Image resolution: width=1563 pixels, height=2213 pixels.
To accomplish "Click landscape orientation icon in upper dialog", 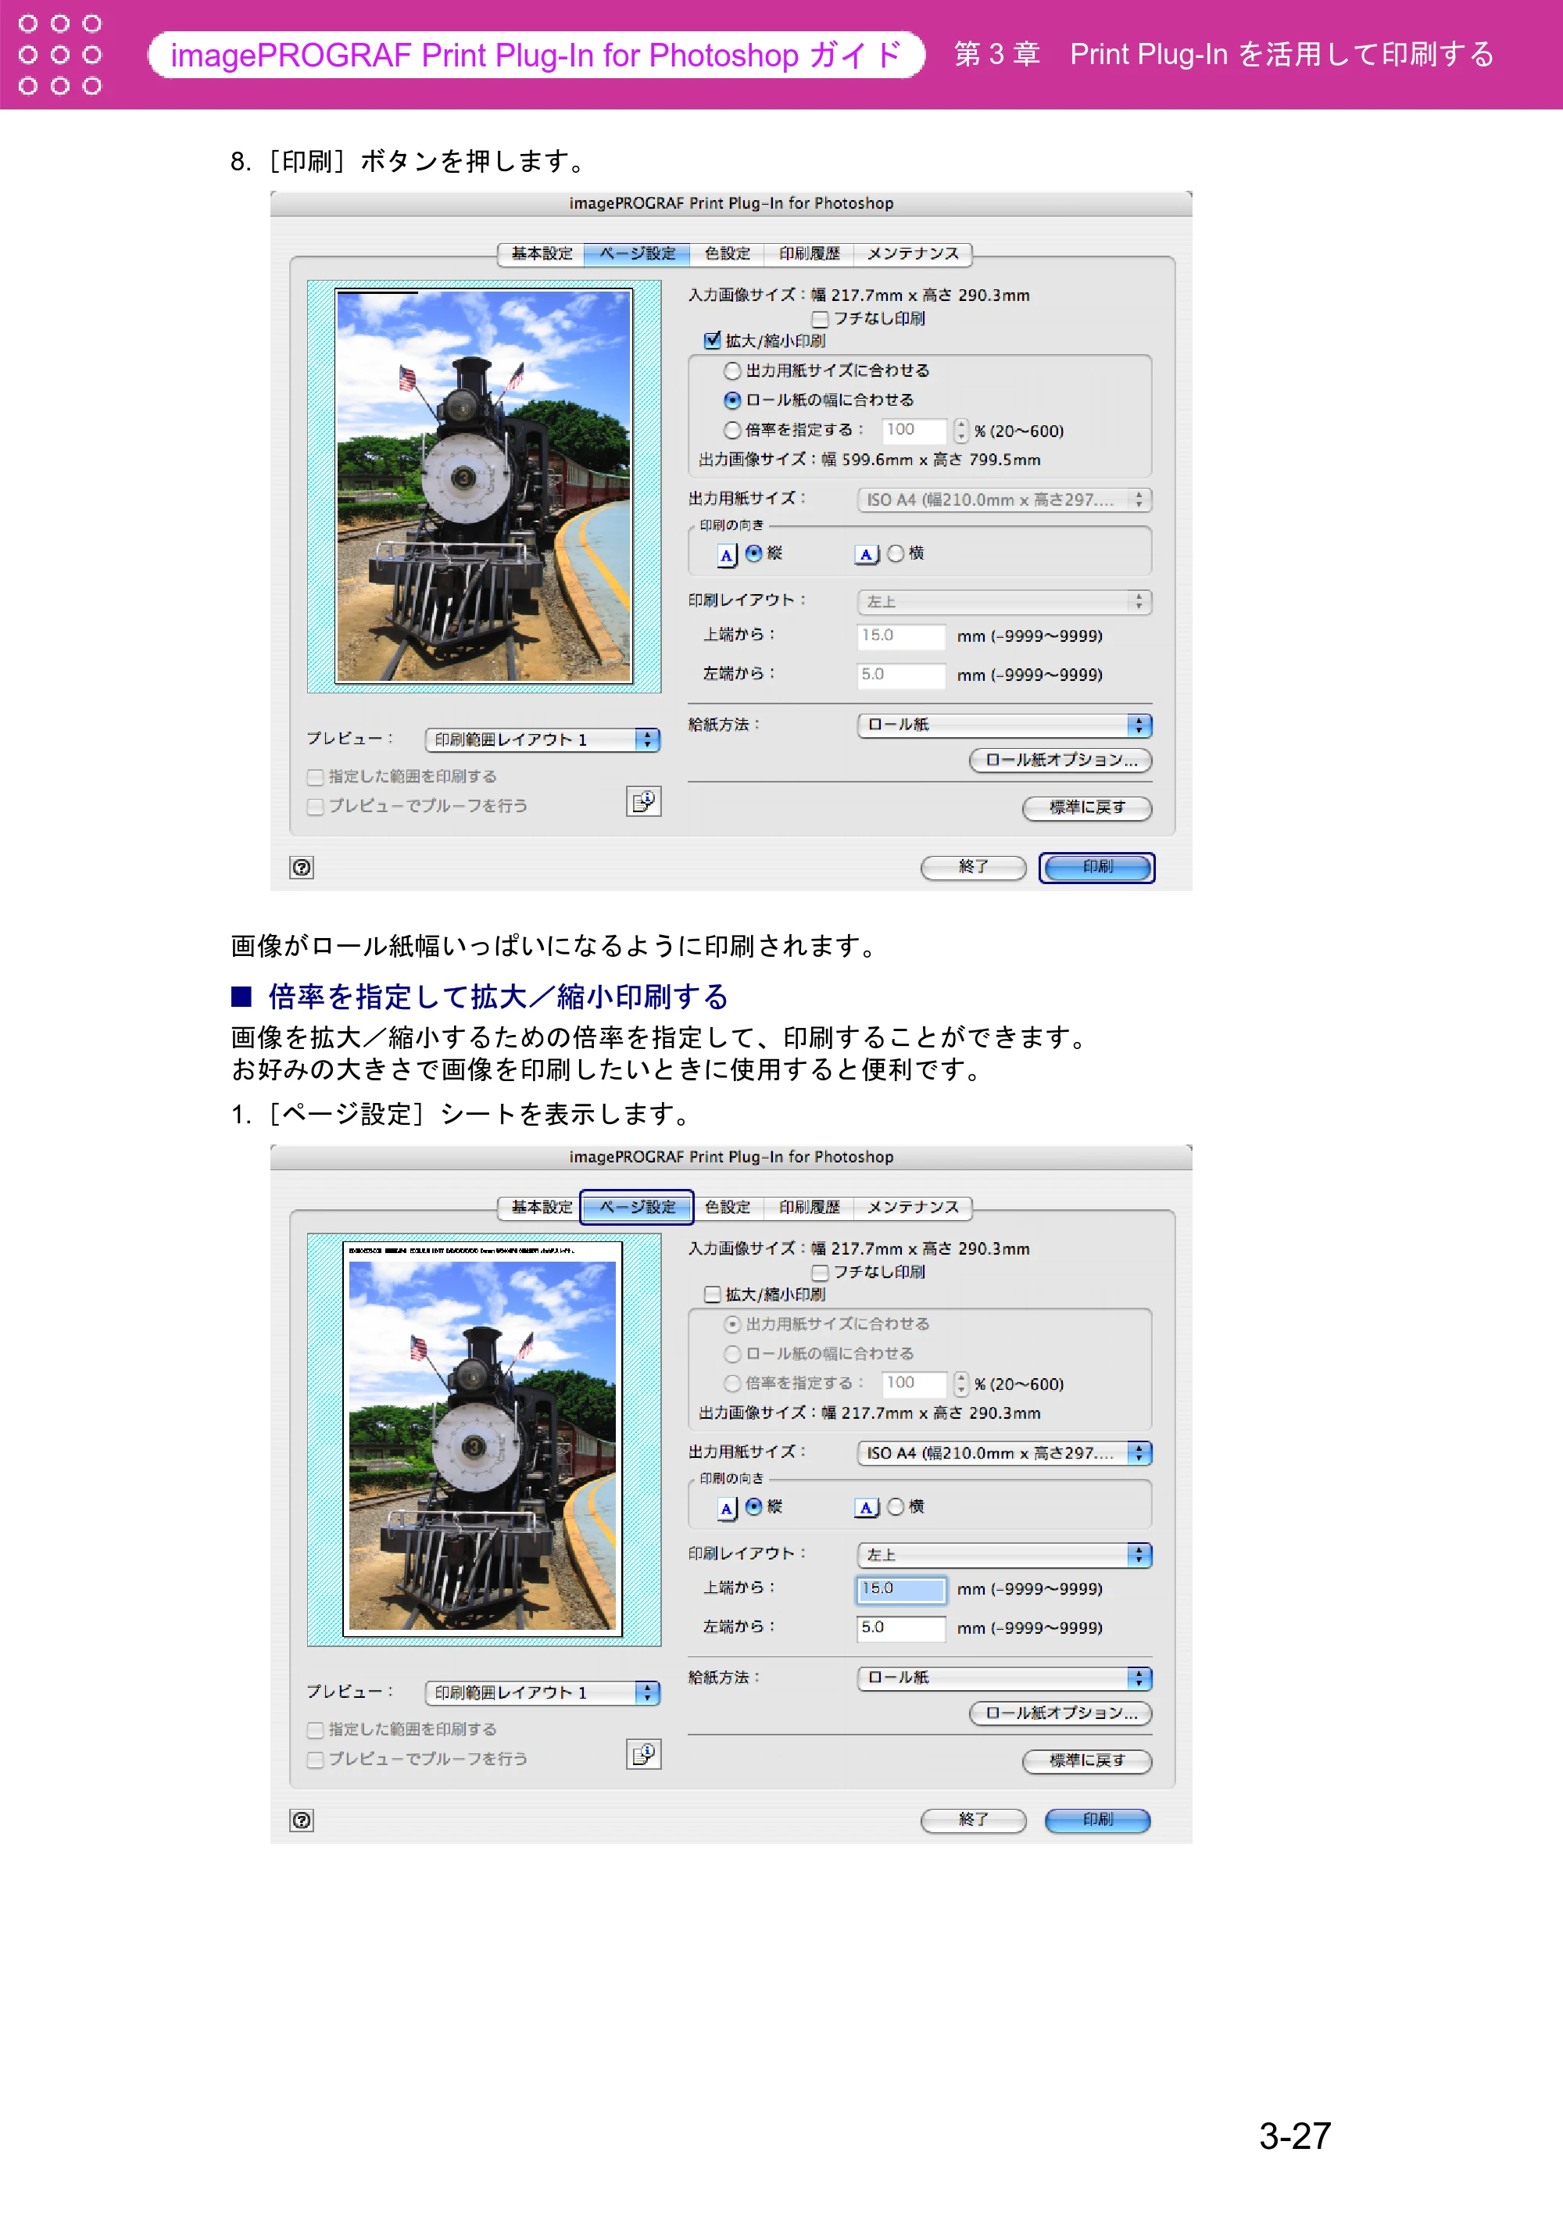I will coord(867,554).
